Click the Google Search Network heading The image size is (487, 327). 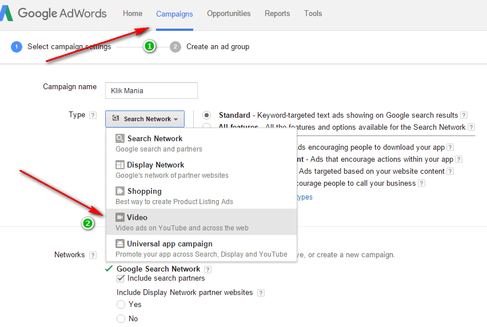158,269
